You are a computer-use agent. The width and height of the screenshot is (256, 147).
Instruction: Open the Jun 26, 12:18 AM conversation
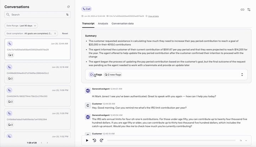[37, 73]
